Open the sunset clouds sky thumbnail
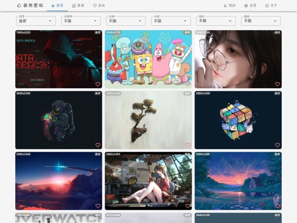This screenshot has width=297, height=223. click(x=59, y=181)
